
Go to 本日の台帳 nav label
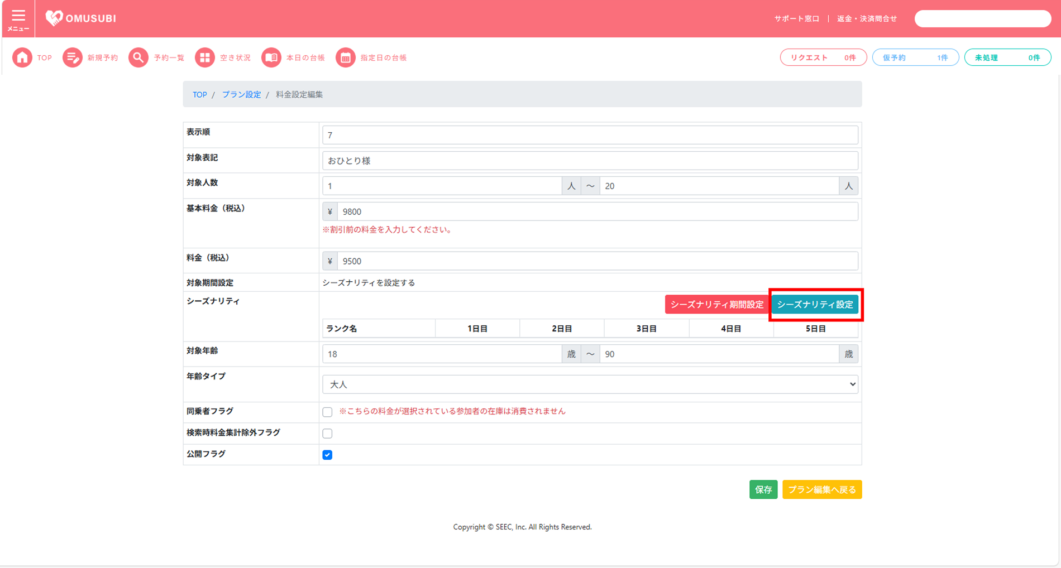coord(305,58)
